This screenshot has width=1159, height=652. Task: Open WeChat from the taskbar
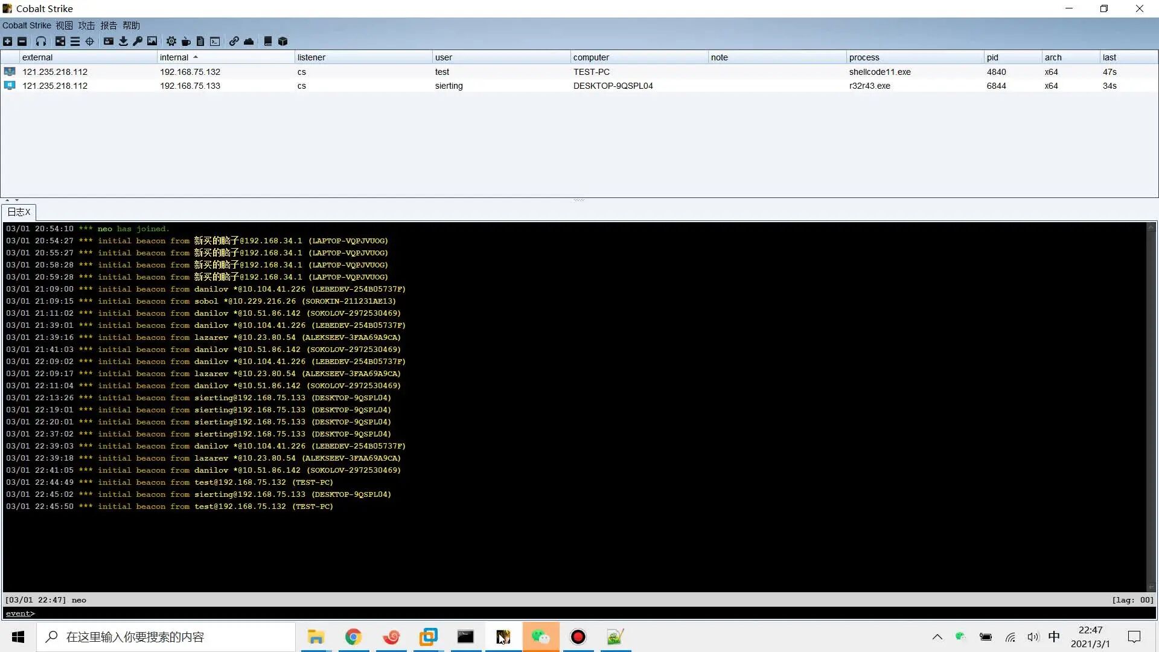tap(540, 637)
